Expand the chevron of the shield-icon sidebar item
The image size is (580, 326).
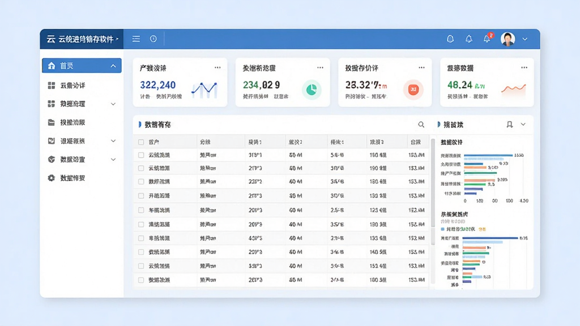113,159
